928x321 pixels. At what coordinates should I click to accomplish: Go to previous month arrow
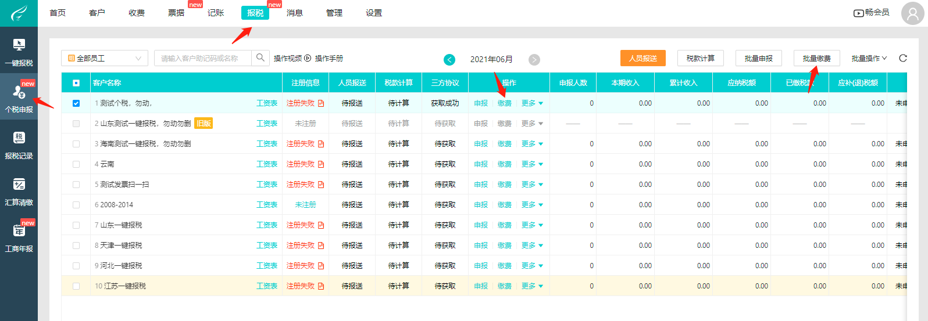[449, 59]
